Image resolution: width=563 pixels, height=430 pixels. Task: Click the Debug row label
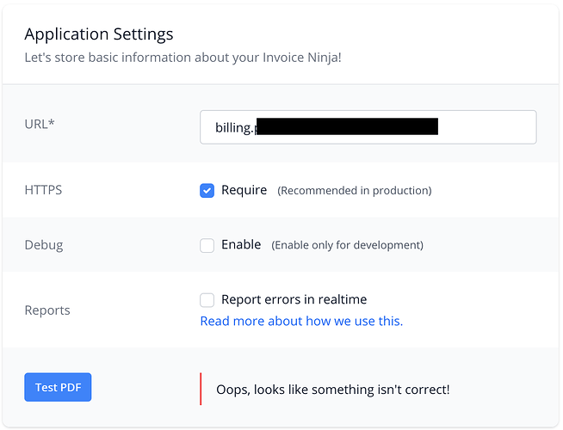tap(44, 245)
